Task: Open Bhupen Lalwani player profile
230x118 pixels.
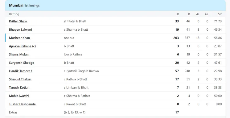Action: click(x=20, y=30)
